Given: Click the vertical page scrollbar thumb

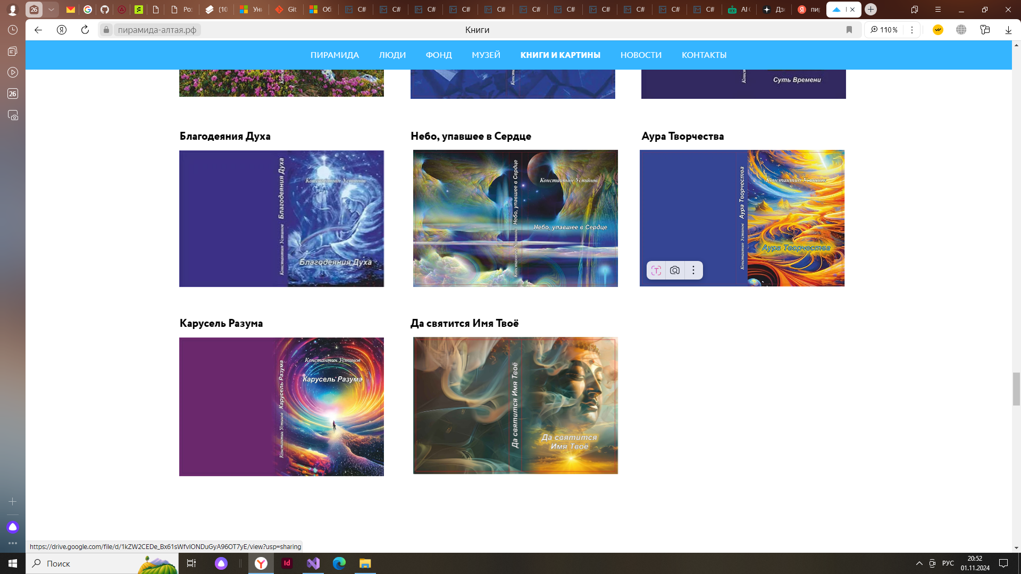Looking at the screenshot, I should 1016,389.
